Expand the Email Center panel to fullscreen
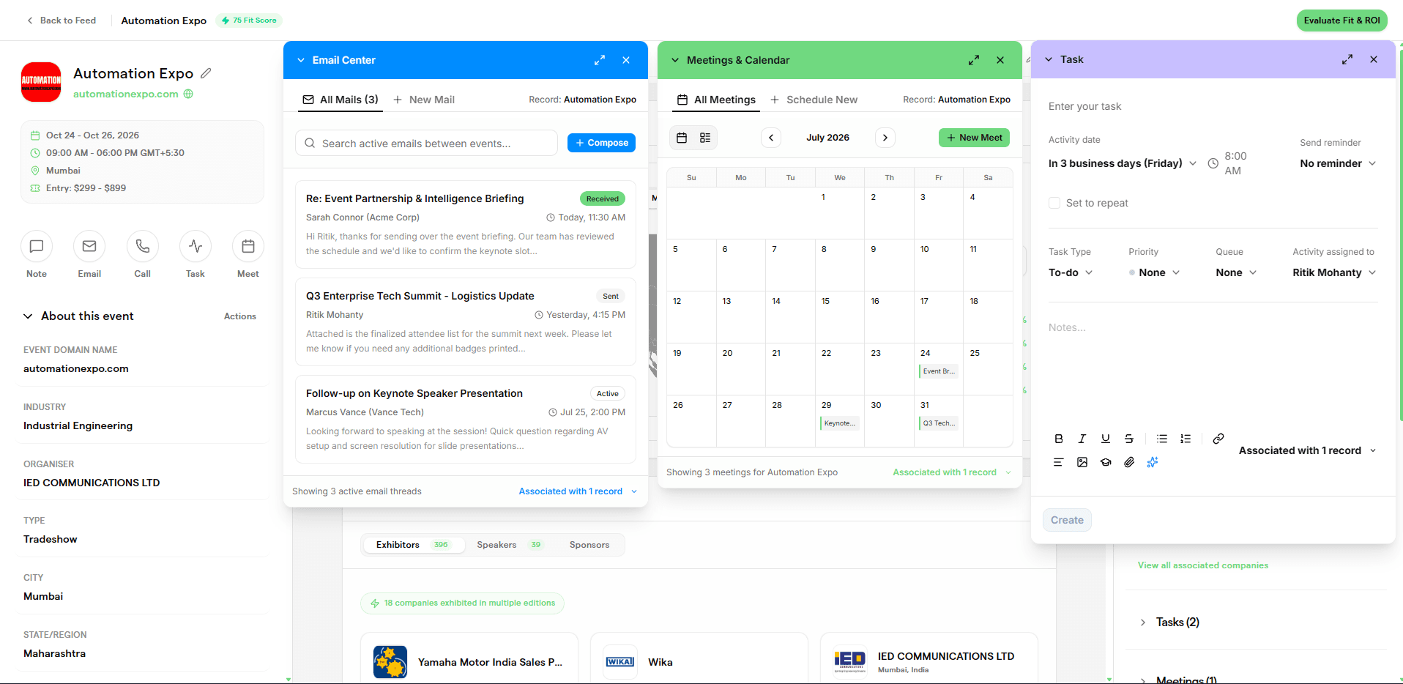 [600, 60]
